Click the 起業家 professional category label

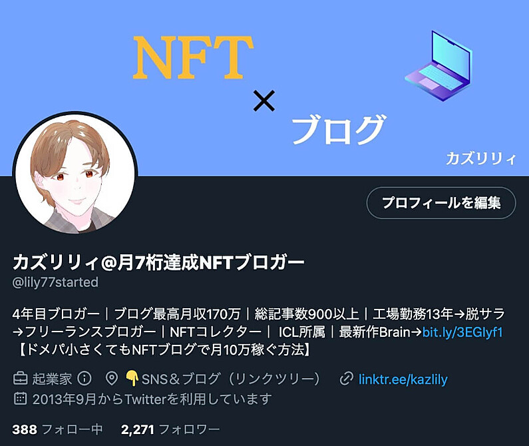click(52, 379)
